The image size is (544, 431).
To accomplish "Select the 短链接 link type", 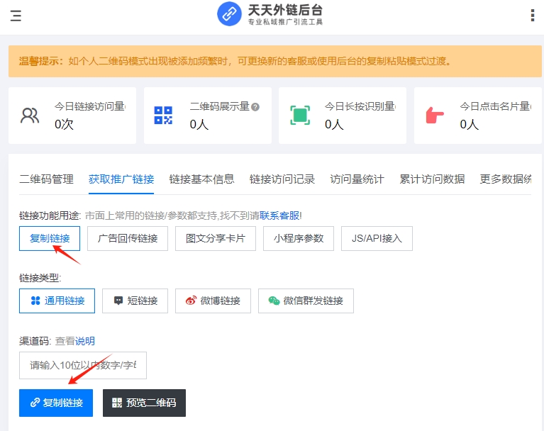I will [135, 301].
